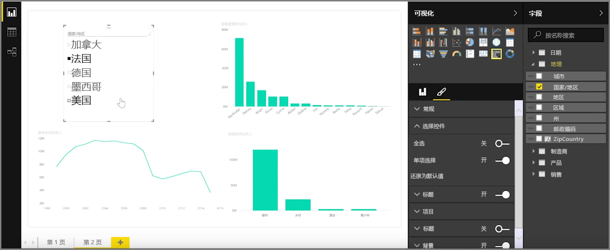Select the line and clustered column chart

pos(430,43)
